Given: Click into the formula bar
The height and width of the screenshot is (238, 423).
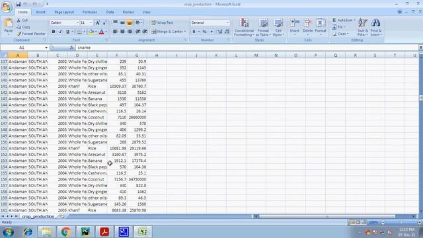Looking at the screenshot, I should point(247,48).
